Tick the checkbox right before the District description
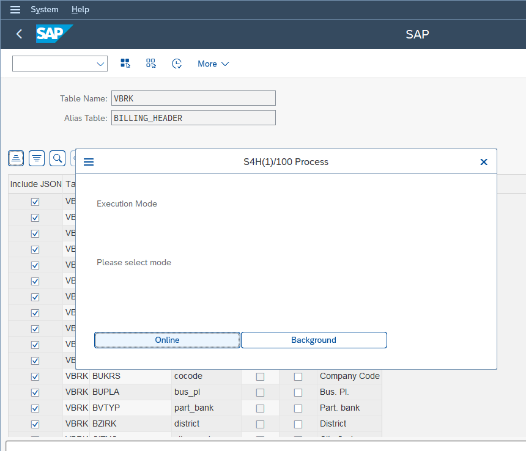 tap(298, 424)
